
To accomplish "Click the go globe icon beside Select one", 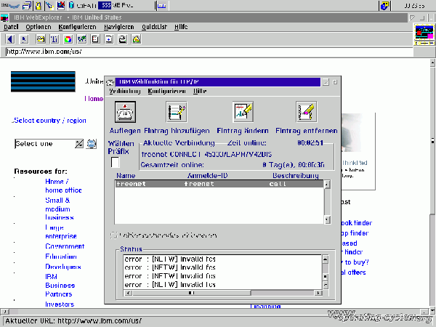I will [x=92, y=144].
